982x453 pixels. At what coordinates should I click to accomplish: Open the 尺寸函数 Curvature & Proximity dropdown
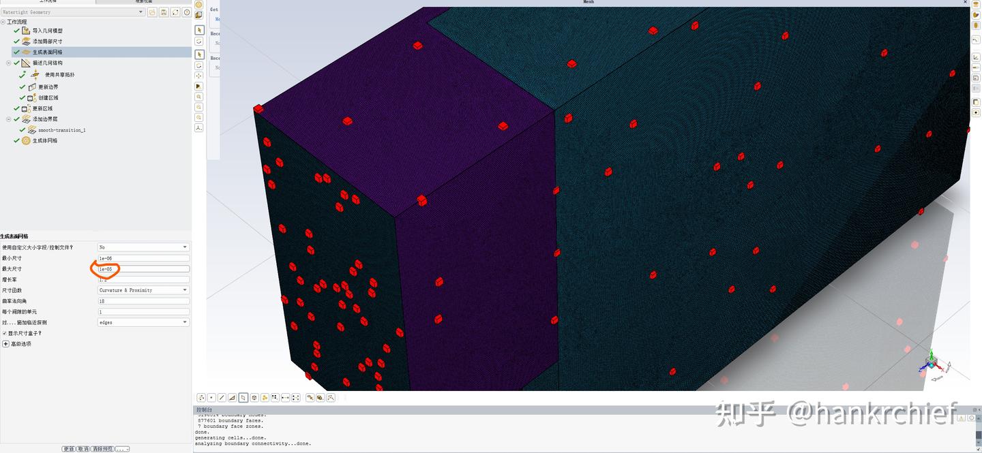tap(144, 290)
